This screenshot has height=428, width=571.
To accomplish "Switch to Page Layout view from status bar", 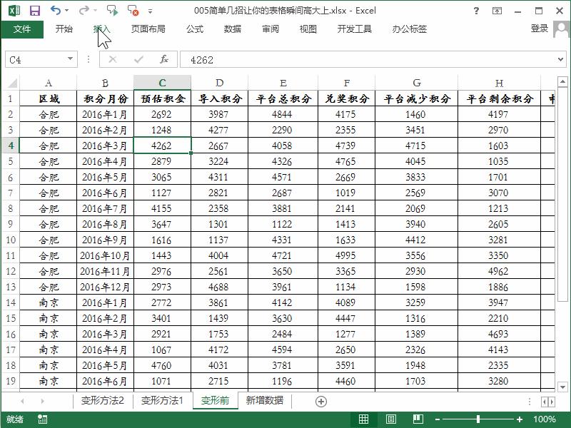I will (x=391, y=417).
